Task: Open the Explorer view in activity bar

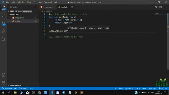Action: (3, 8)
